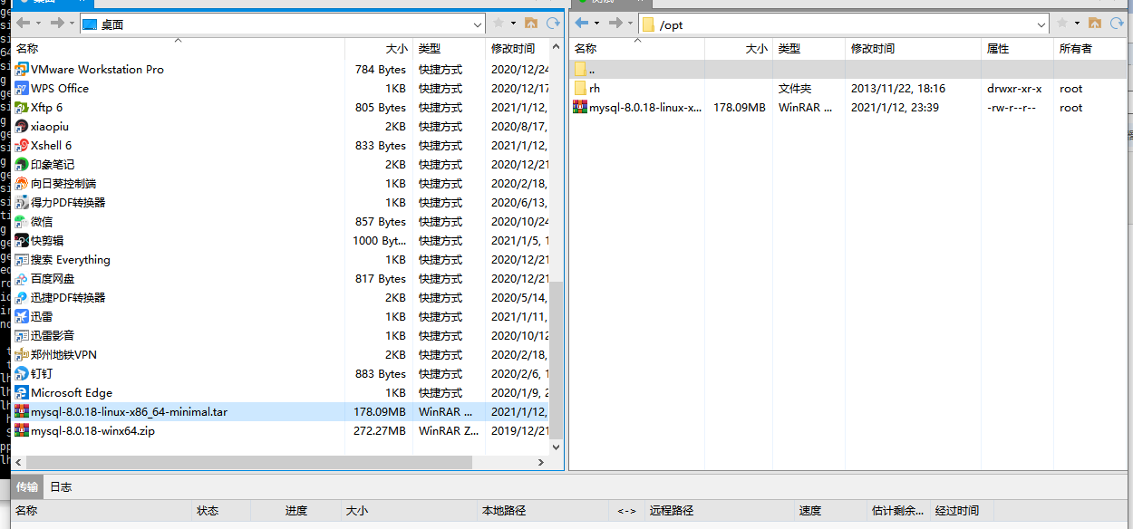Click the local pane forward arrow
This screenshot has height=529, width=1133.
point(57,23)
